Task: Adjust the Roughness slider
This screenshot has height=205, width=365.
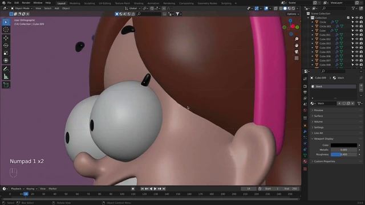Action: (x=343, y=154)
